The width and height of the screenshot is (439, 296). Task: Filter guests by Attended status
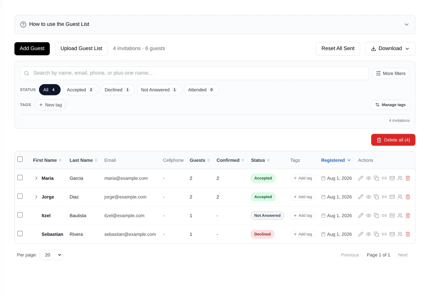201,90
